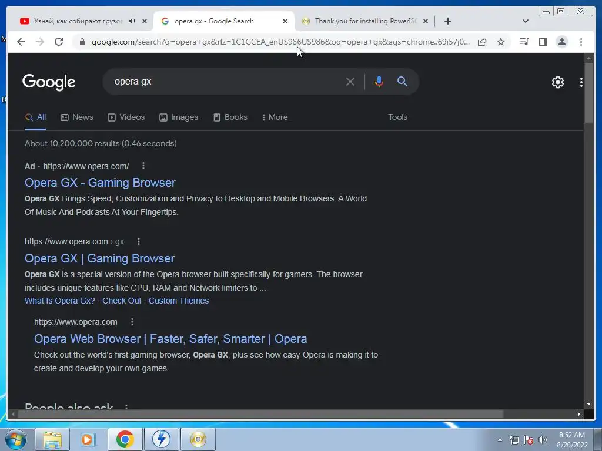Viewport: 602px width, 451px height.
Task: Click the browser forward arrow
Action: (40, 42)
